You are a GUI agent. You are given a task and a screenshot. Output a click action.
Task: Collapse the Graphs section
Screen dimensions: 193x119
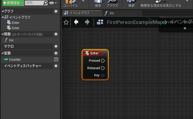pyautogui.click(x=2, y=11)
